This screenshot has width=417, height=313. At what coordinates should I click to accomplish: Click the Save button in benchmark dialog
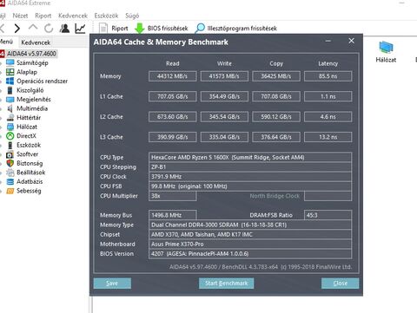point(112,284)
